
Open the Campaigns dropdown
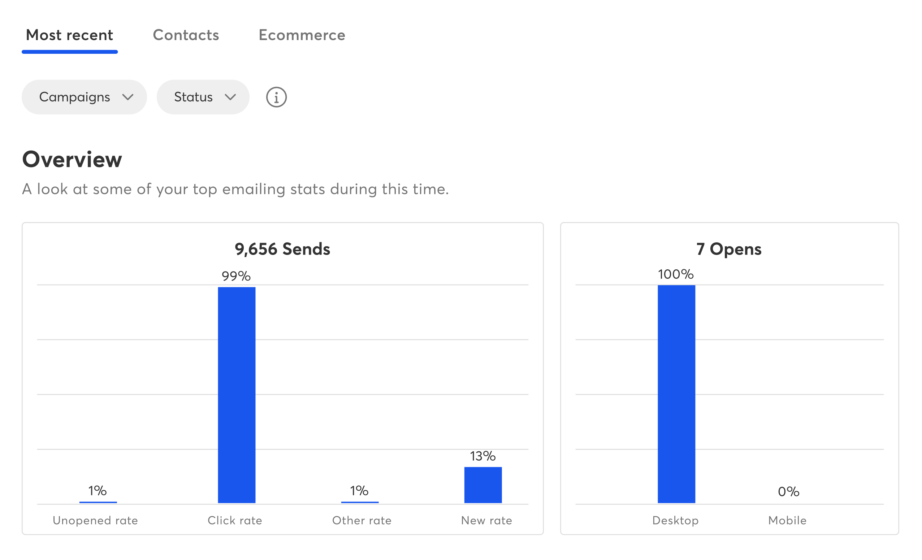[84, 97]
